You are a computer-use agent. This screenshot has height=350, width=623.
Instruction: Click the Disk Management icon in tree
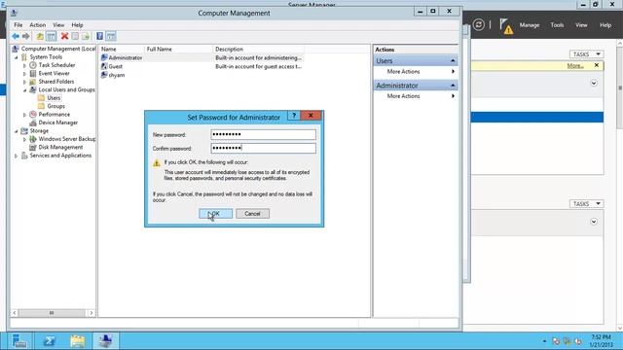[33, 147]
